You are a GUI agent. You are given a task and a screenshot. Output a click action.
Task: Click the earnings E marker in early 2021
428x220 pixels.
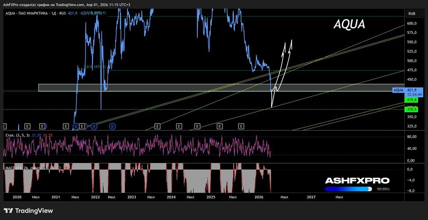pos(66,126)
